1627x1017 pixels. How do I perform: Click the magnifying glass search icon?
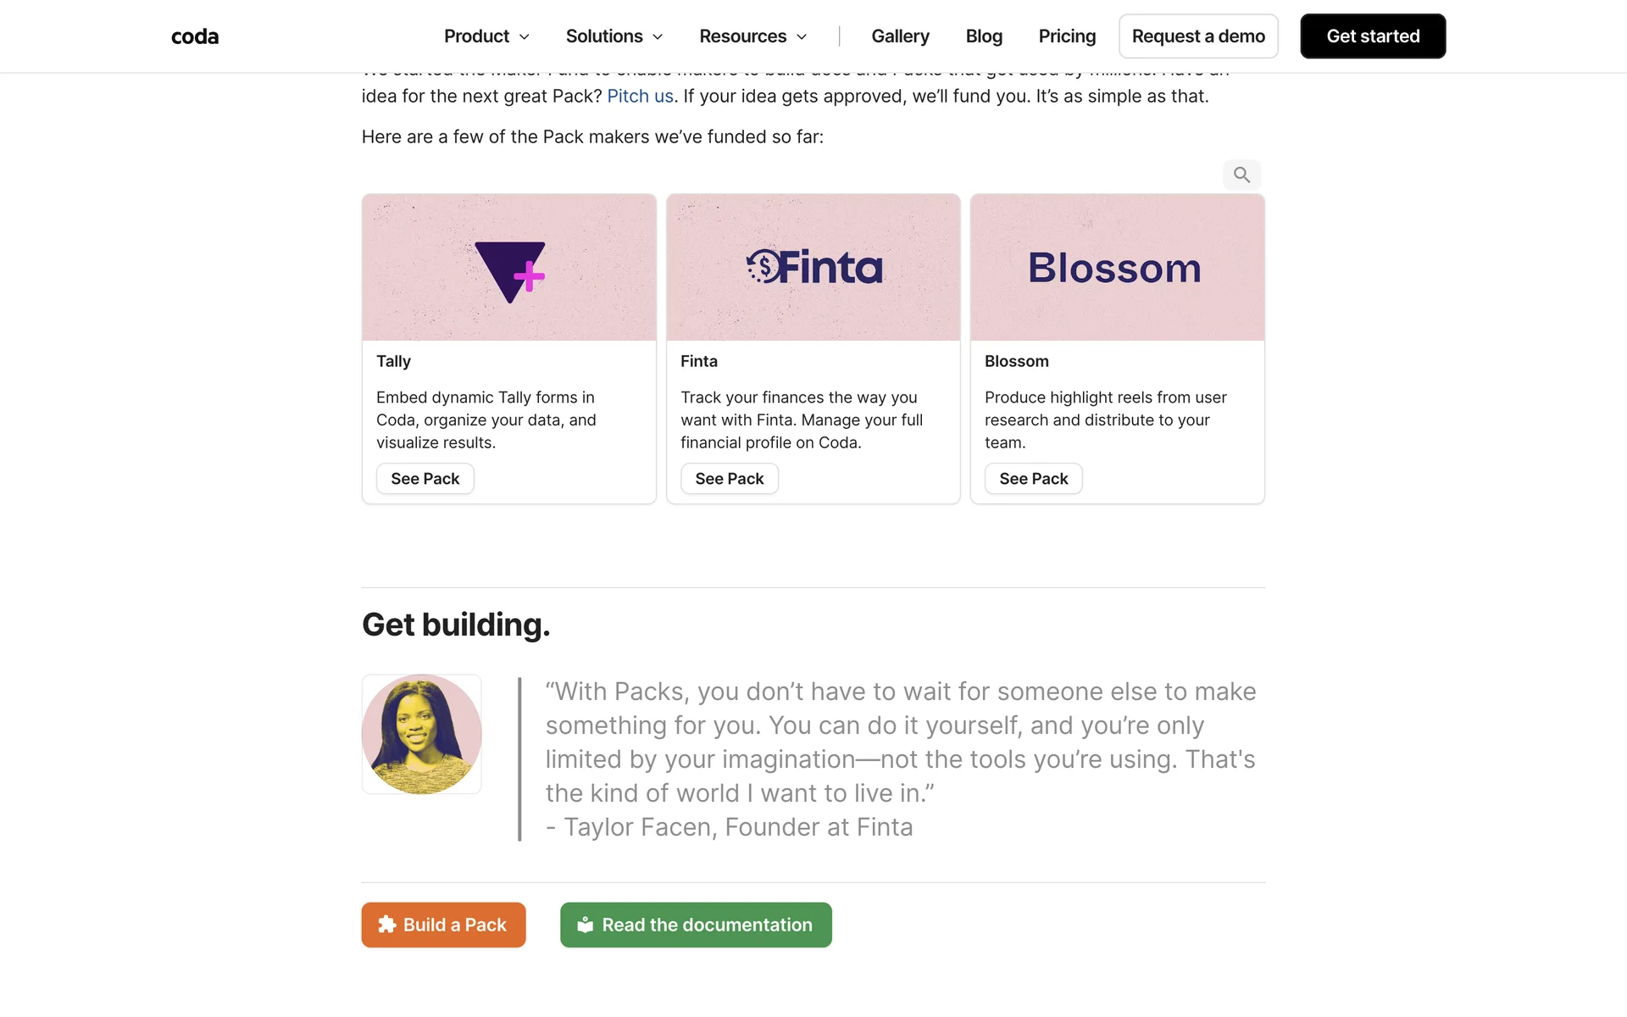pyautogui.click(x=1241, y=175)
